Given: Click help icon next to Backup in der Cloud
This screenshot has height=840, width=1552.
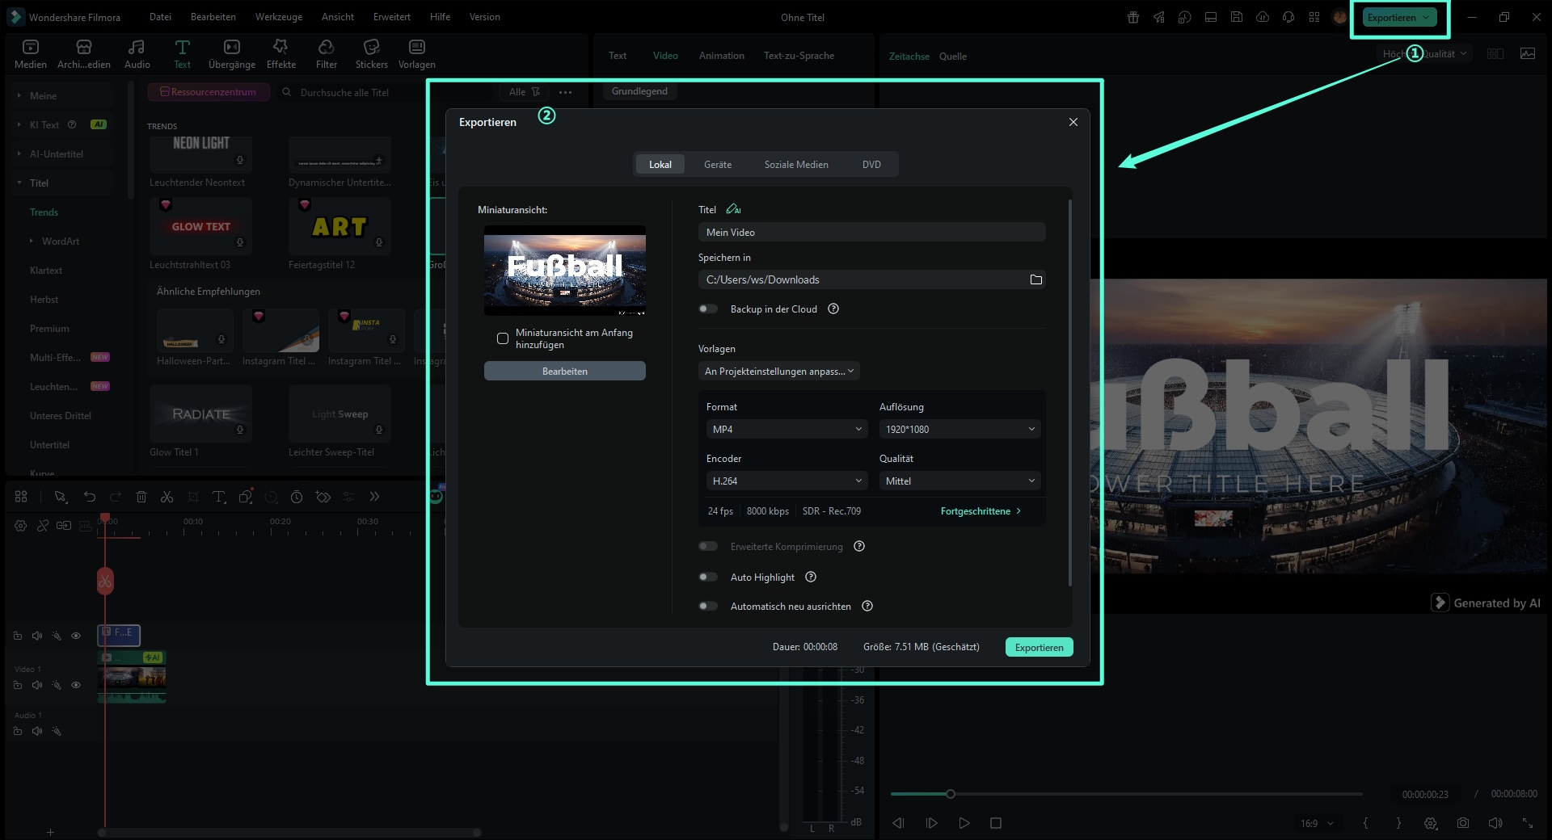Looking at the screenshot, I should pos(833,309).
